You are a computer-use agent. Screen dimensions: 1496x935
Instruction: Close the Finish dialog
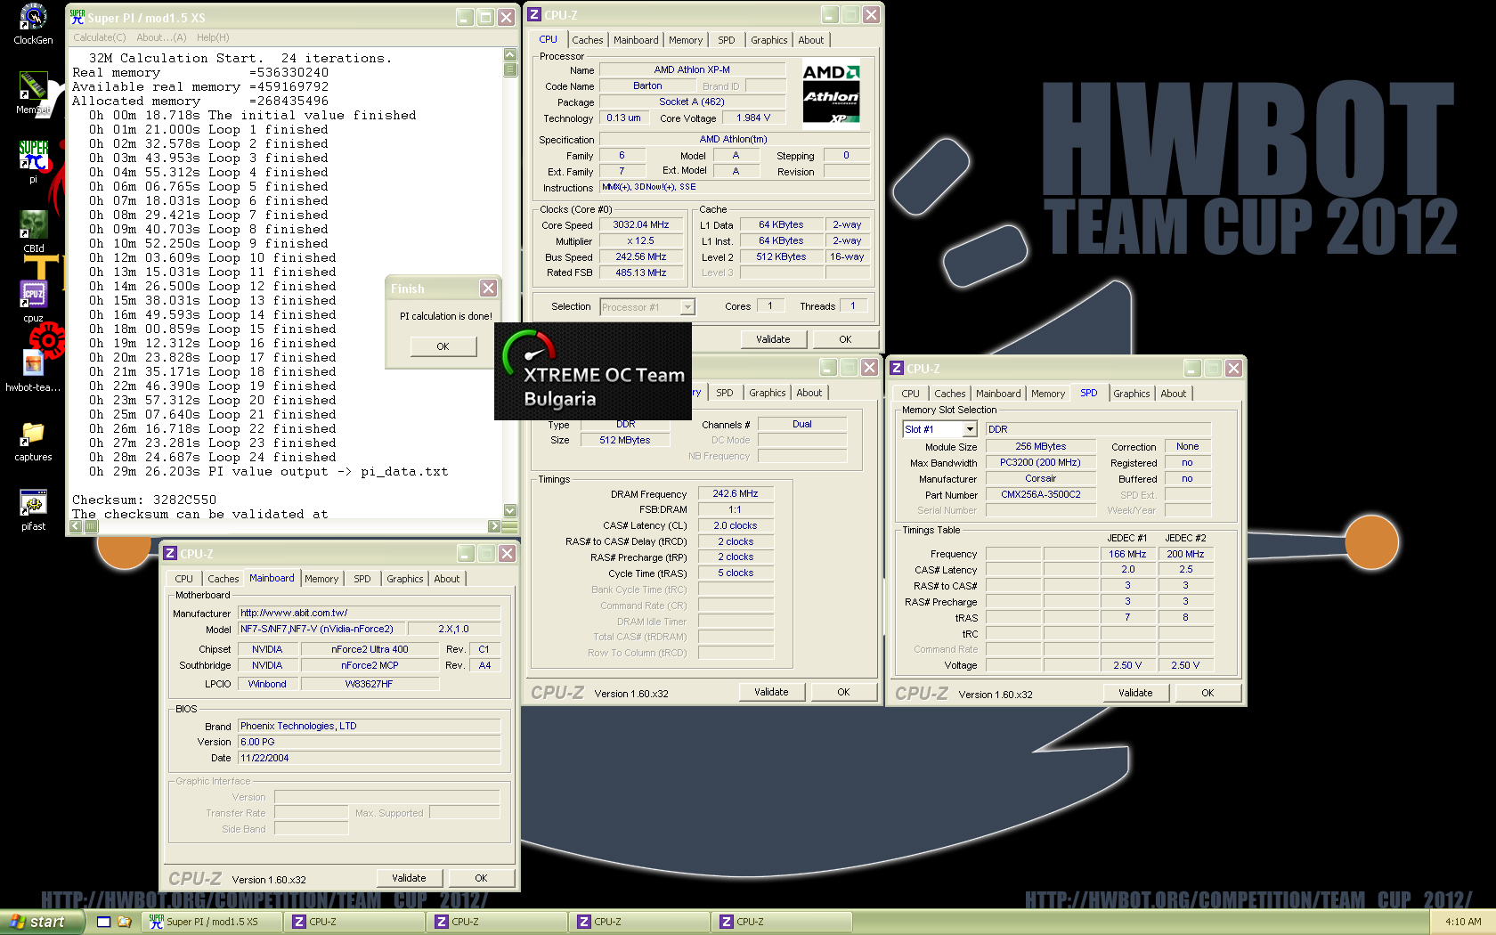[x=488, y=288]
